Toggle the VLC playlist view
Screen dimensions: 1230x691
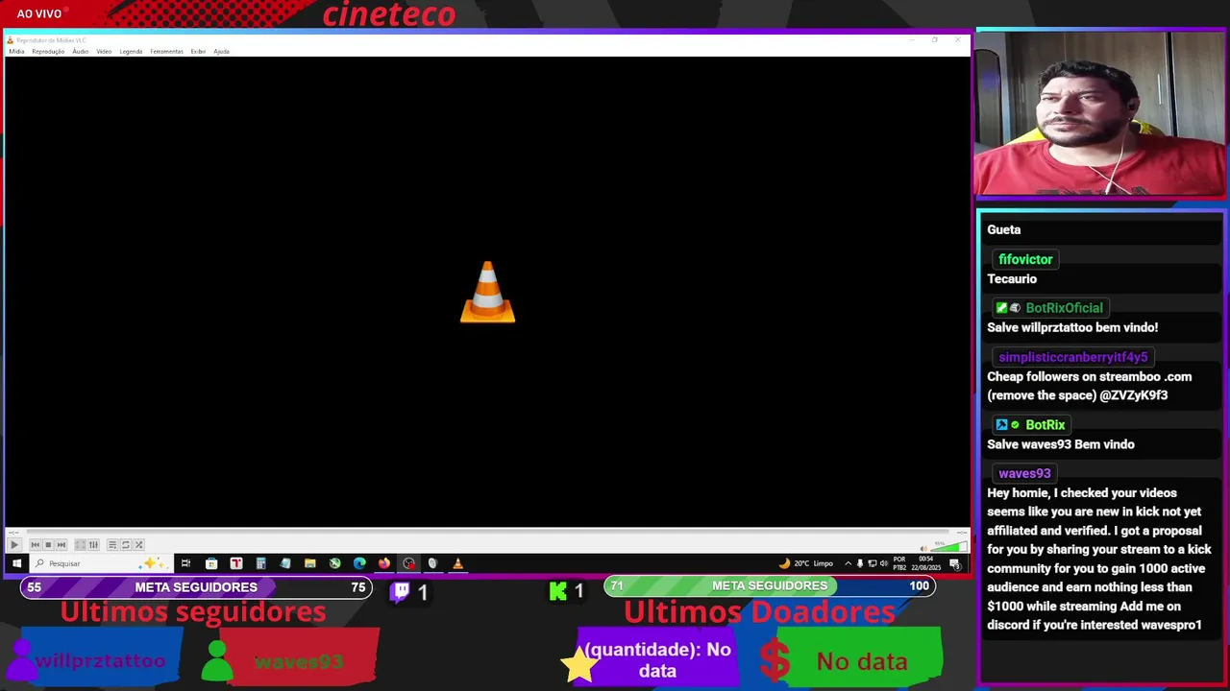coord(112,545)
